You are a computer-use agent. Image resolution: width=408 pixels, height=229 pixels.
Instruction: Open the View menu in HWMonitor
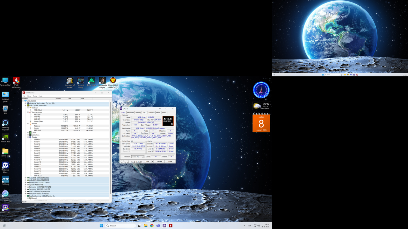(x=29, y=96)
